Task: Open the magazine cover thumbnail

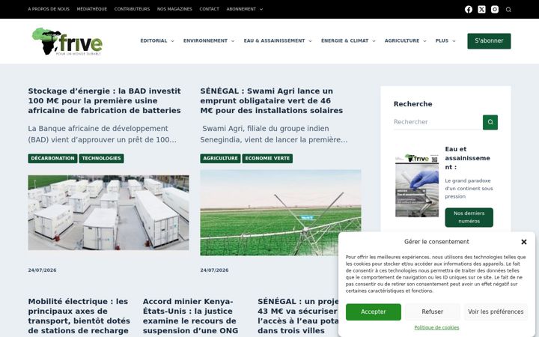Action: coord(417,186)
